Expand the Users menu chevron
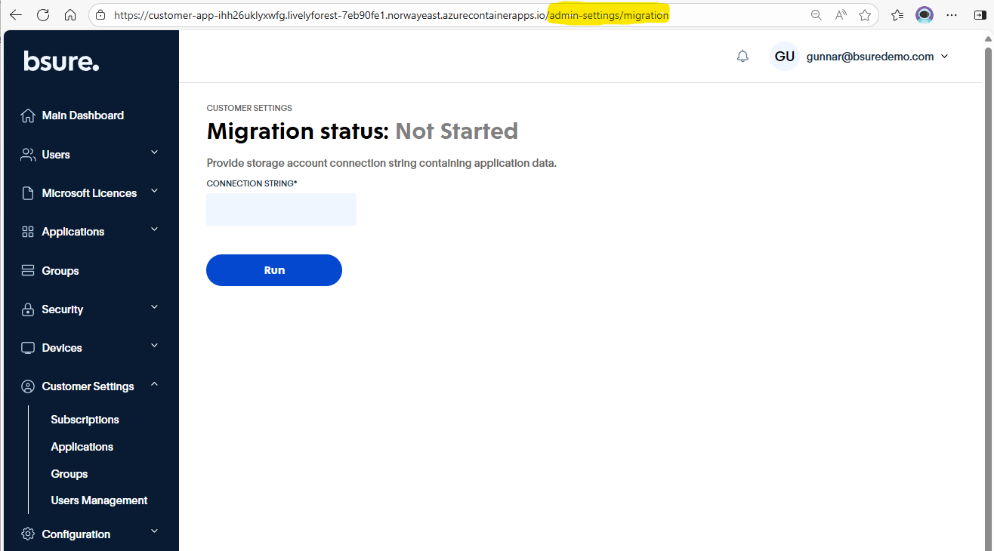The image size is (994, 551). (154, 152)
